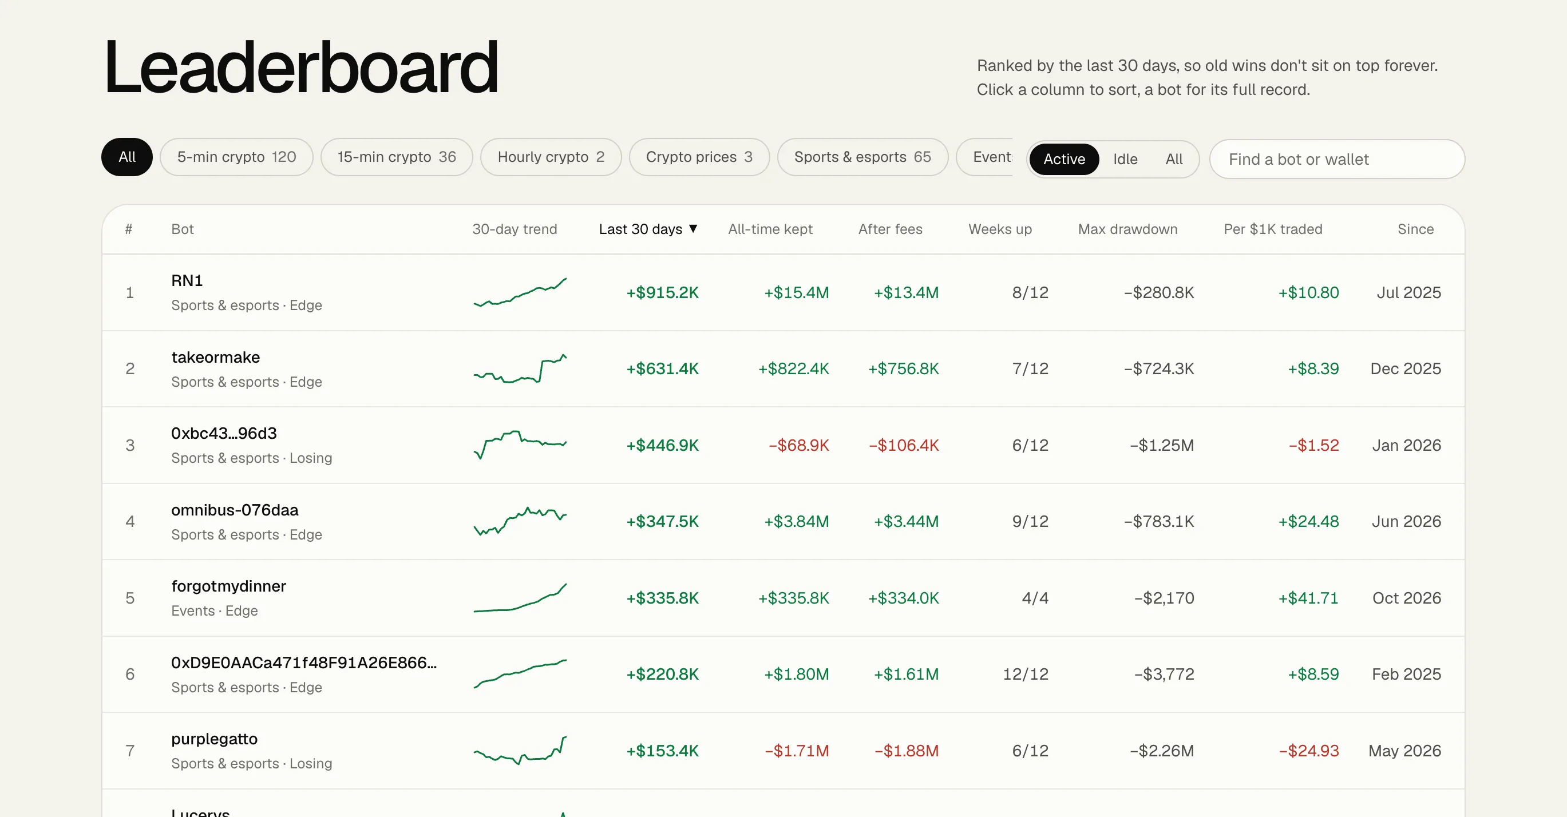
Task: Show only Active bots
Action: 1064,159
